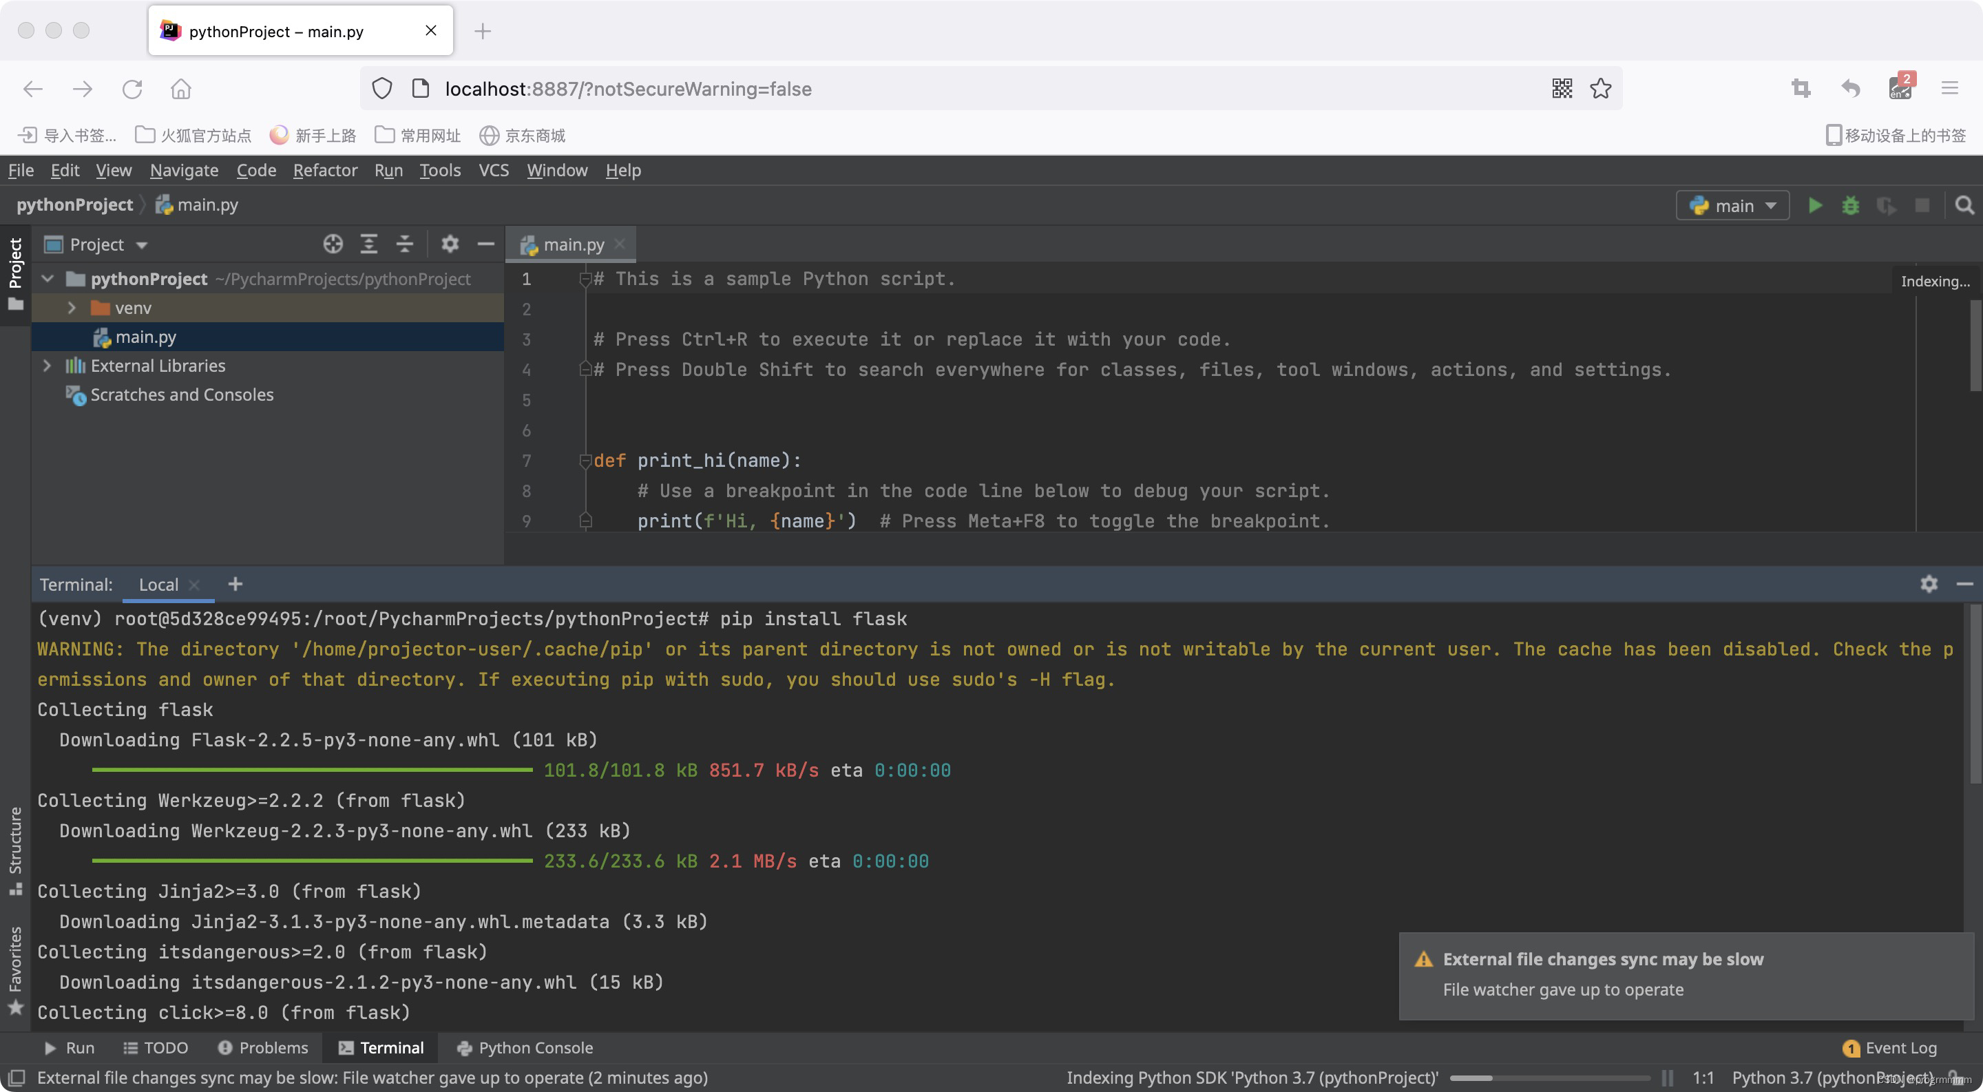Open Terminal settings gear icon
The height and width of the screenshot is (1092, 1983).
(x=1929, y=584)
